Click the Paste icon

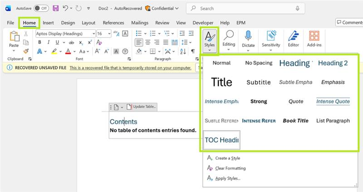click(x=14, y=36)
